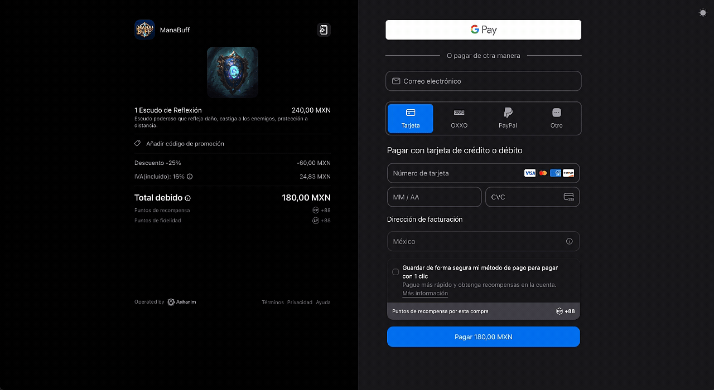Select the OXXO payment tab
This screenshot has height=390, width=714.
coord(459,118)
